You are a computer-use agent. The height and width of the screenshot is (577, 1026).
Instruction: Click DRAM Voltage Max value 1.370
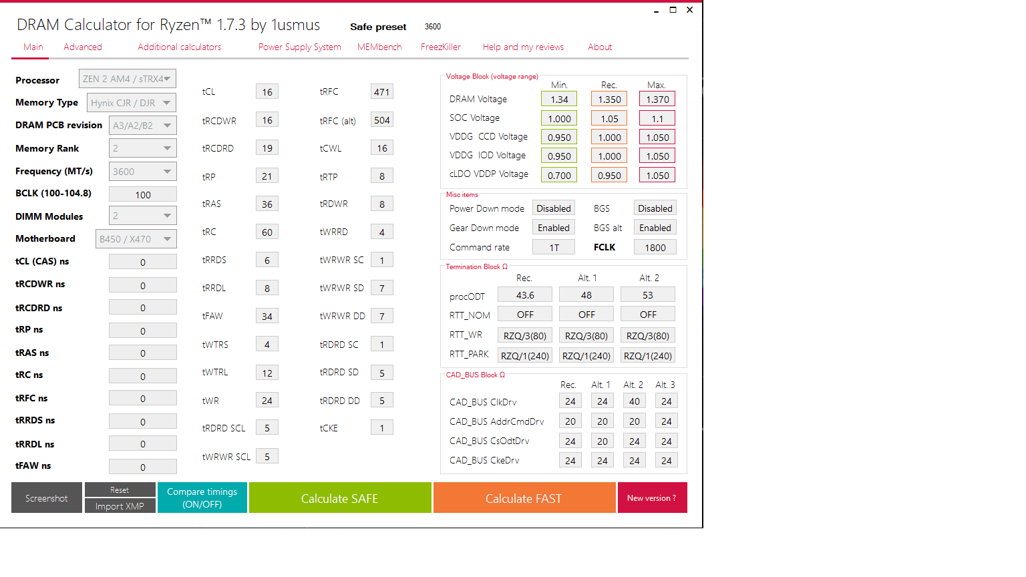click(x=657, y=99)
